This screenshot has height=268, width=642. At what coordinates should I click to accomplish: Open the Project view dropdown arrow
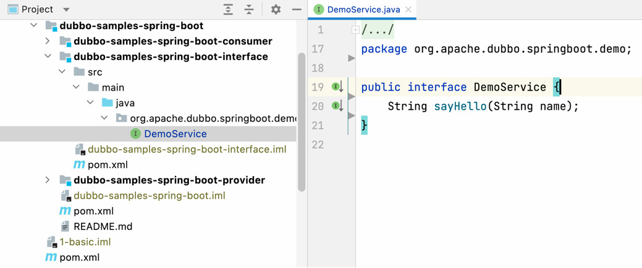66,10
